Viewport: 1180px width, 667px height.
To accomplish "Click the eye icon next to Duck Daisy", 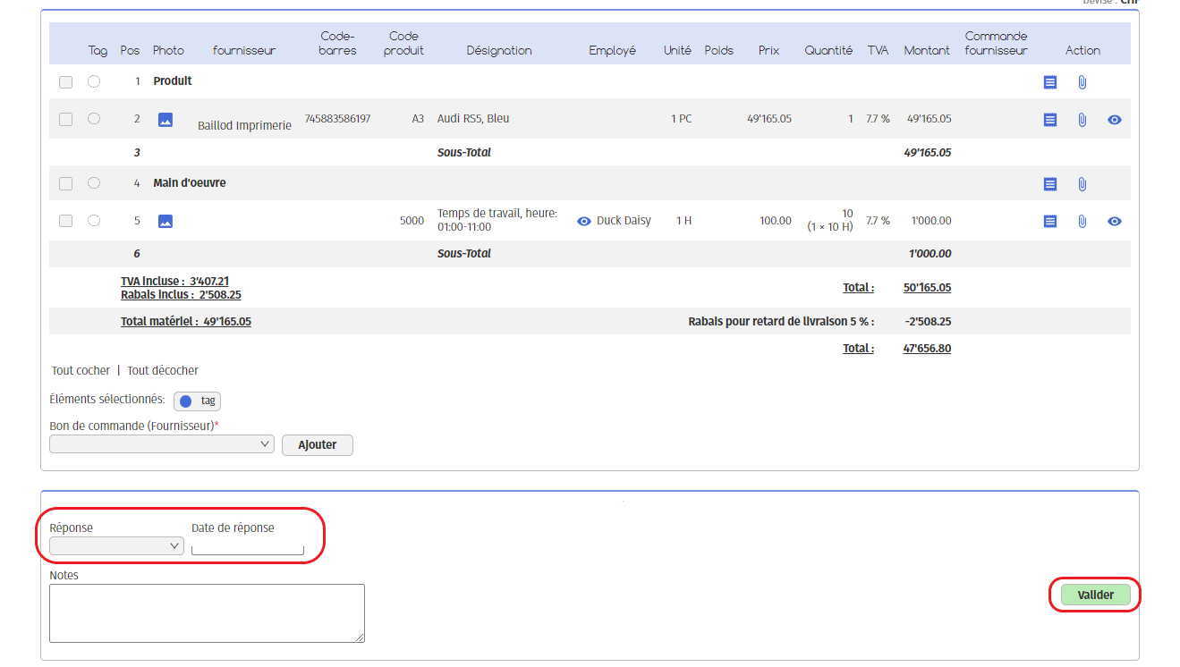I will [x=584, y=221].
